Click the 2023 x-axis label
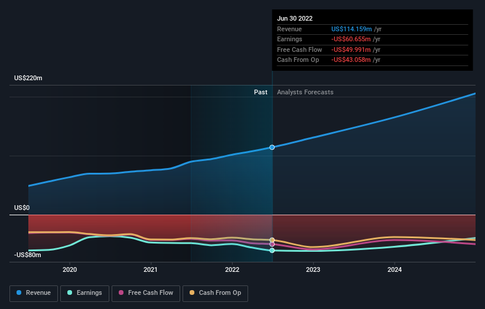The image size is (485, 309). tap(313, 270)
